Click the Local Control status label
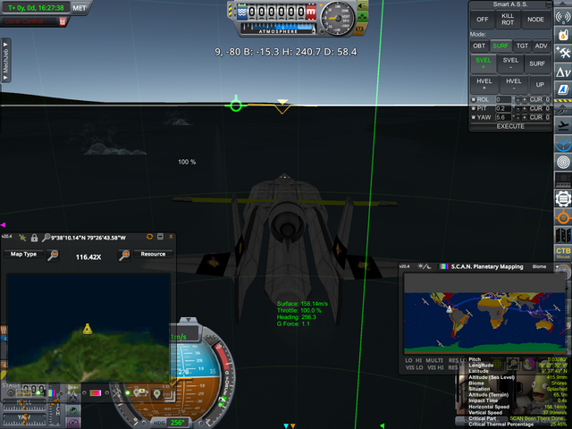The height and width of the screenshot is (429, 572). pyautogui.click(x=24, y=21)
